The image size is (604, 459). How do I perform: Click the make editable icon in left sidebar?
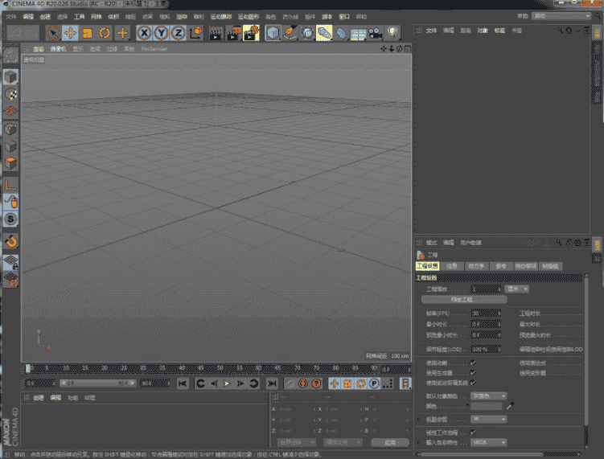pos(10,55)
